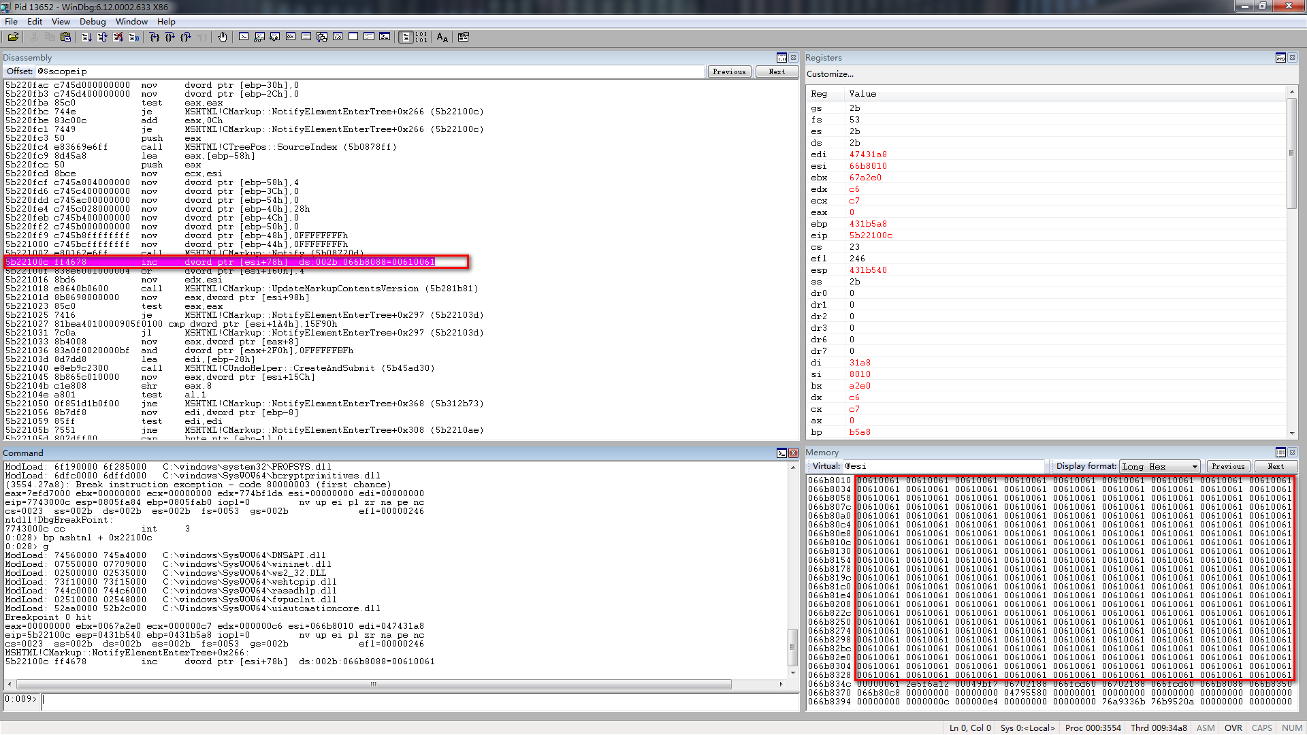Select the esp register value 431b540
This screenshot has height=735, width=1307.
868,270
